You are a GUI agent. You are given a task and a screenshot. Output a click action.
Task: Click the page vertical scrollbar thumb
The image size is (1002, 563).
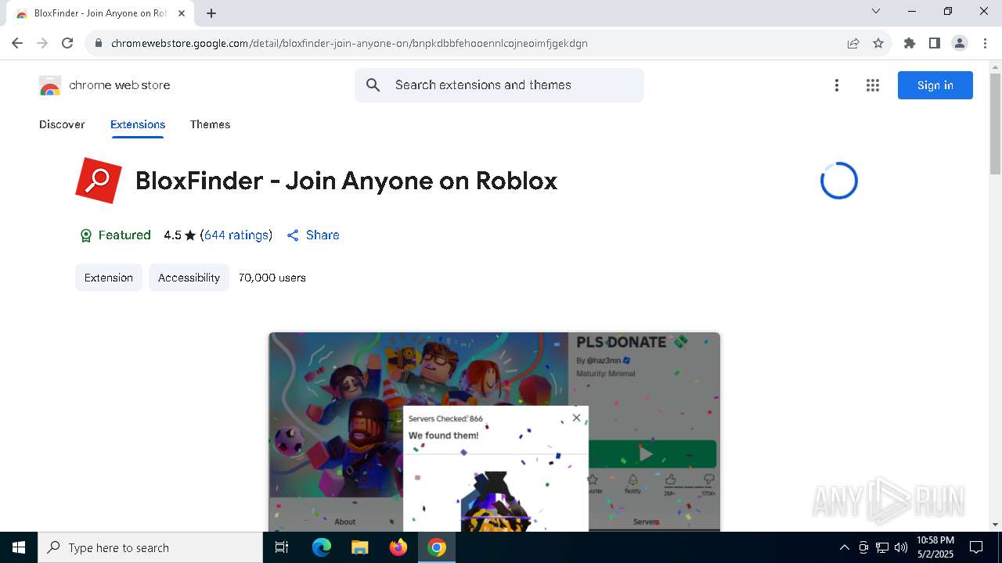(x=995, y=124)
